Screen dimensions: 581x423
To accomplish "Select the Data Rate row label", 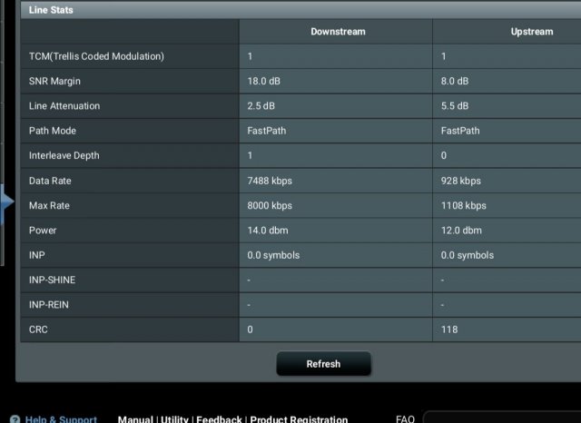I will pos(50,181).
